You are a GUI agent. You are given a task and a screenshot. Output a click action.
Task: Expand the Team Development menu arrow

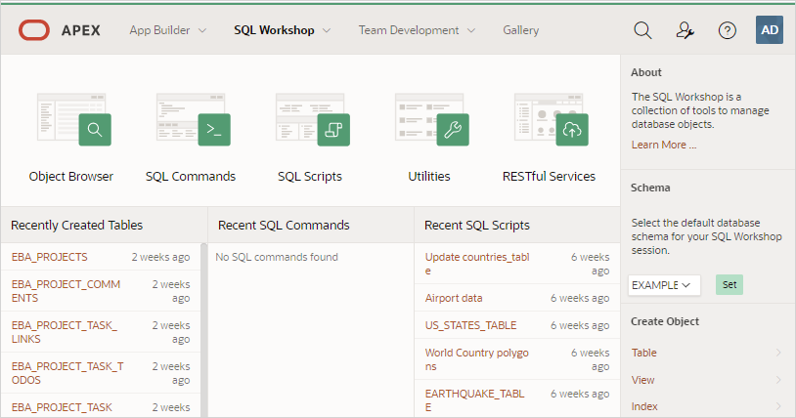(471, 30)
